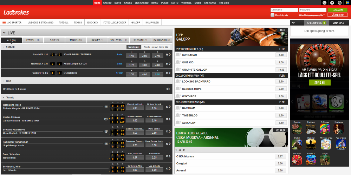Open settings gear icon in top bar
The width and height of the screenshot is (351, 175).
340,3
